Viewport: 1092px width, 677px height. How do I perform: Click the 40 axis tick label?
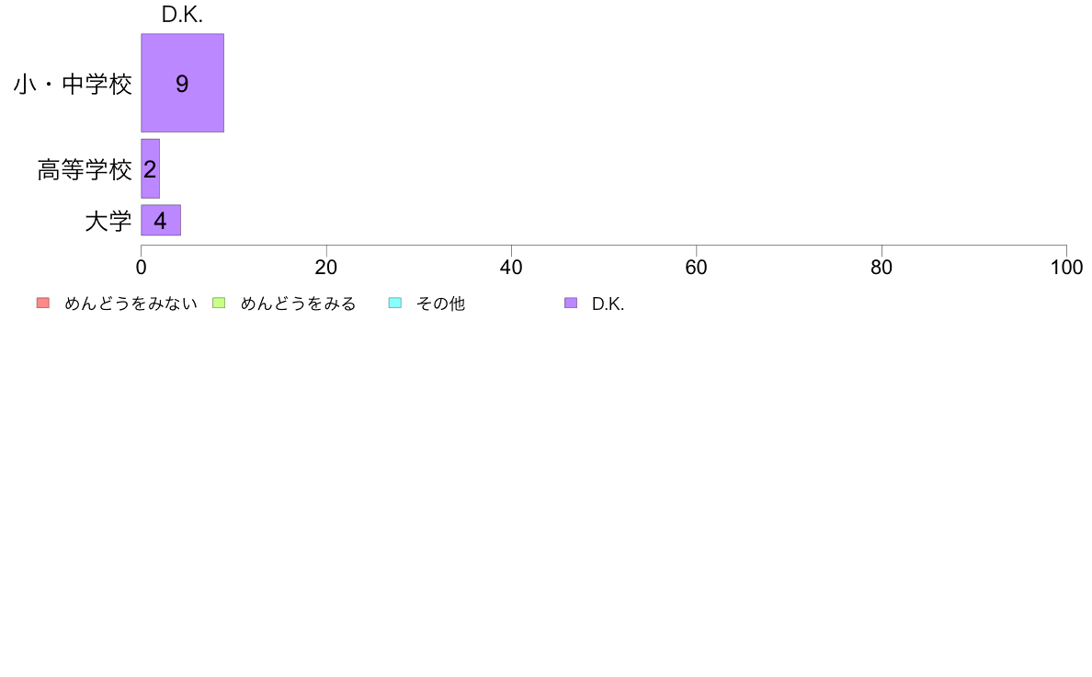511,267
